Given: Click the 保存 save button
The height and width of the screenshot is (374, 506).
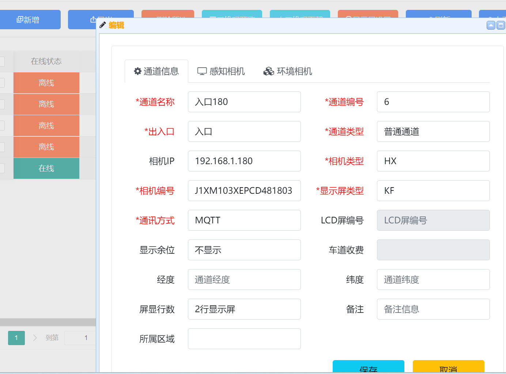Looking at the screenshot, I should 368,367.
